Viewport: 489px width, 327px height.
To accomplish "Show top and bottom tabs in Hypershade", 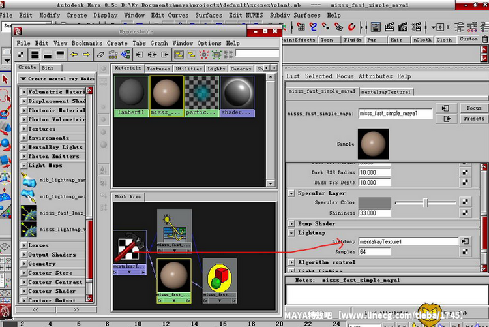I will pos(35,55).
